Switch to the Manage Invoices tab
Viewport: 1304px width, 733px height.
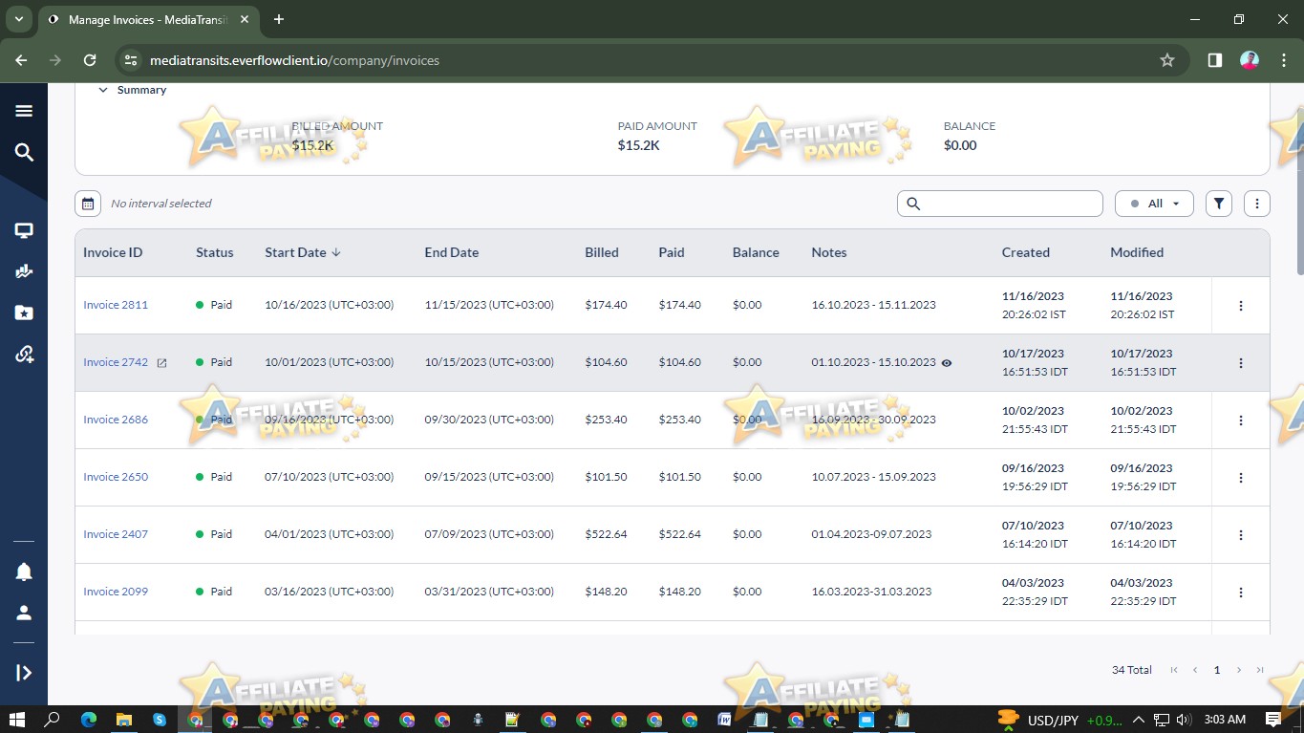pyautogui.click(x=148, y=19)
